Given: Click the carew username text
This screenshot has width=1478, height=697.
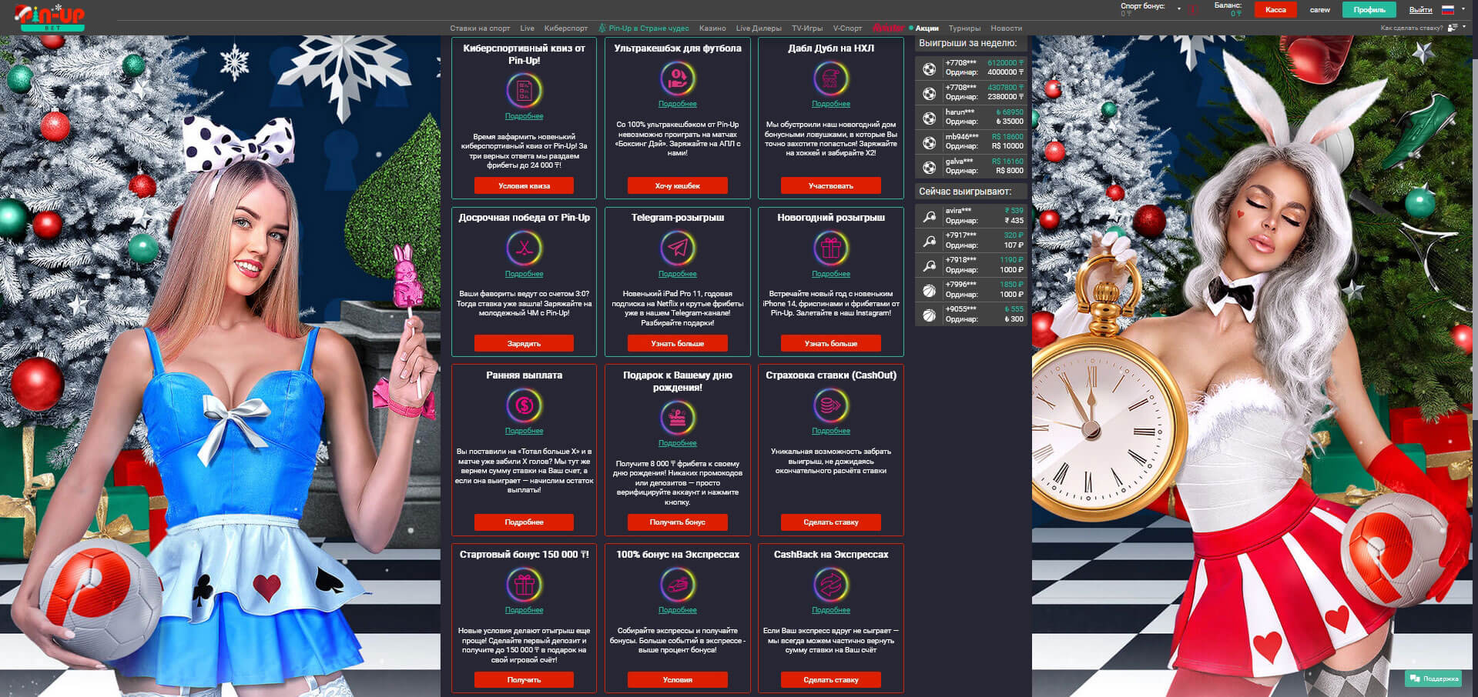Looking at the screenshot, I should click(1319, 10).
